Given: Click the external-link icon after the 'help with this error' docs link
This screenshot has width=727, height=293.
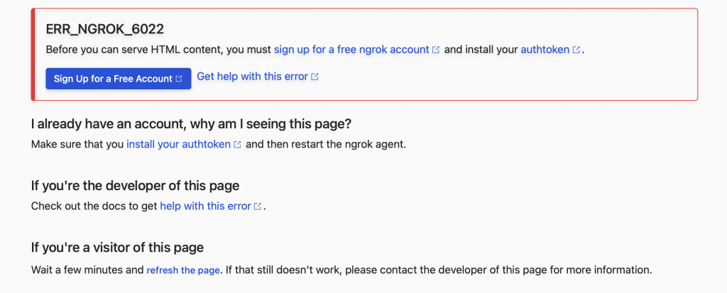Looking at the screenshot, I should tap(258, 206).
